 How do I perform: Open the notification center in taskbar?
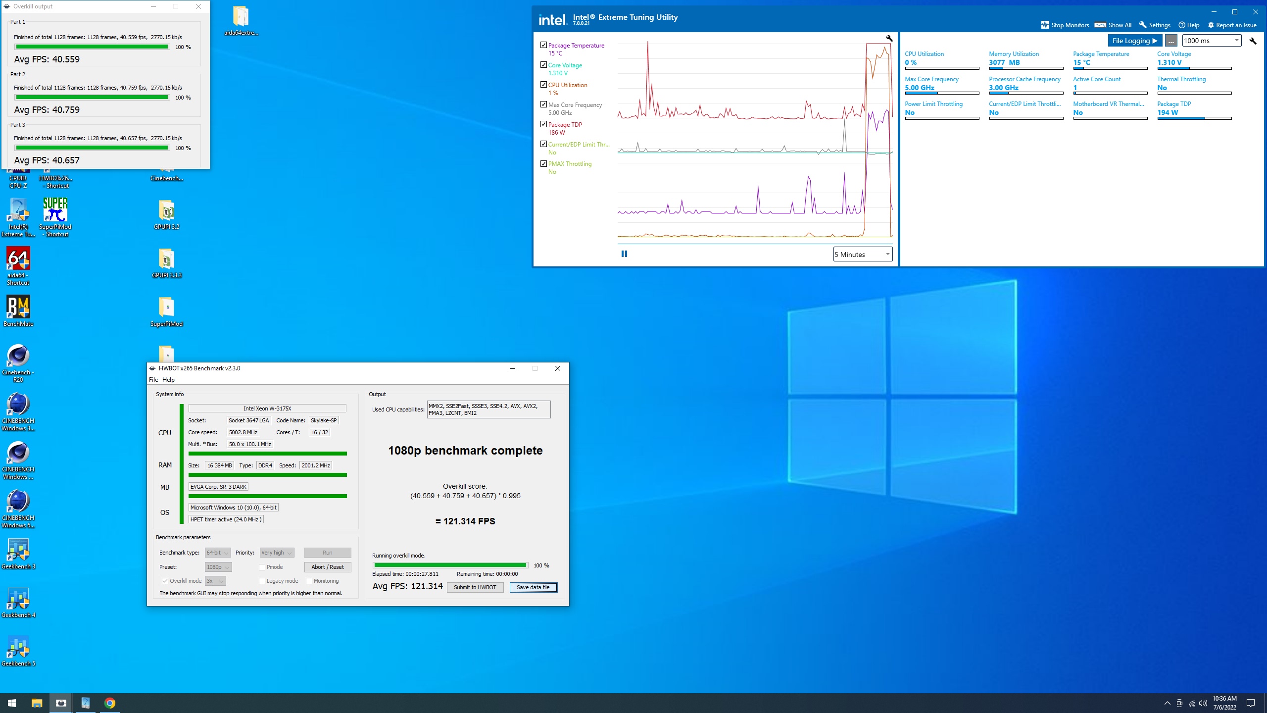click(x=1251, y=703)
